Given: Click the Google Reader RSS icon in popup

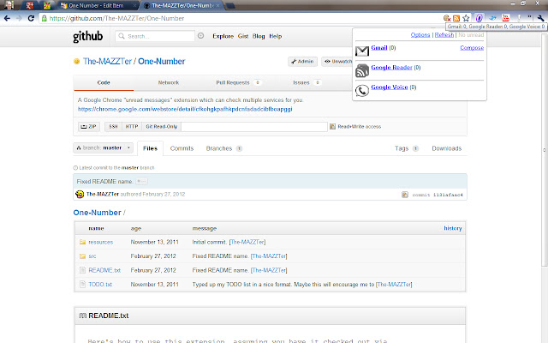Looking at the screenshot, I should point(362,70).
